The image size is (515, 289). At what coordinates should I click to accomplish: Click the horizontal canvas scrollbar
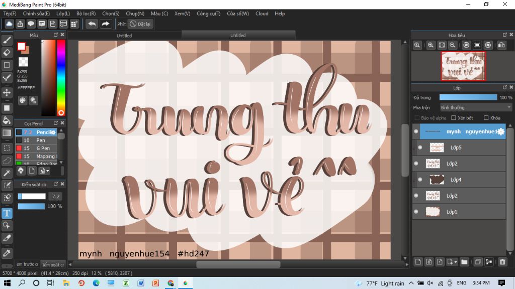coord(238,264)
